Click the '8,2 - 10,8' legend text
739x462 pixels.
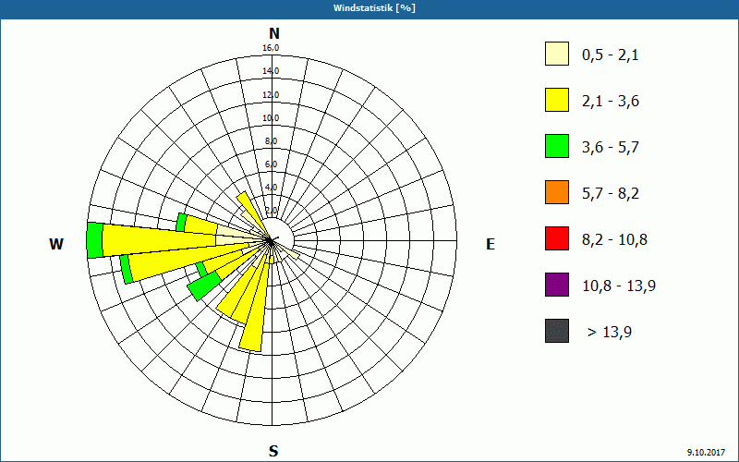pyautogui.click(x=614, y=240)
